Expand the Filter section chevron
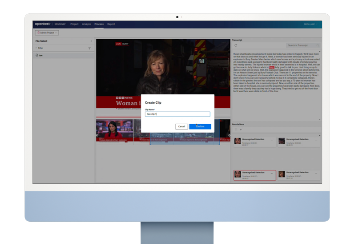The height and width of the screenshot is (244, 354). [36, 48]
